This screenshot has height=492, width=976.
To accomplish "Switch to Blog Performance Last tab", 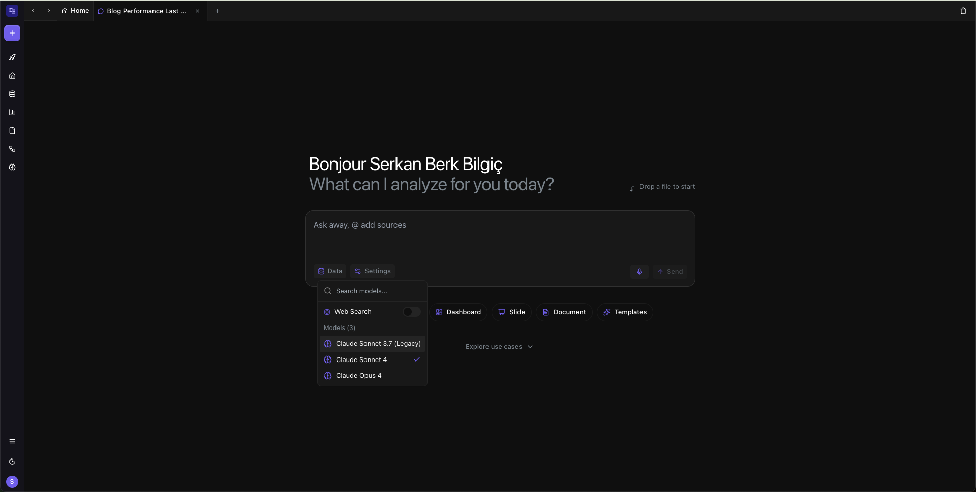I will coord(146,11).
